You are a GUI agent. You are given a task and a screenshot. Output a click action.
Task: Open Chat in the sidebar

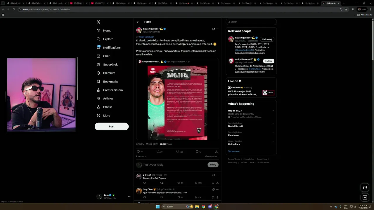(103, 56)
